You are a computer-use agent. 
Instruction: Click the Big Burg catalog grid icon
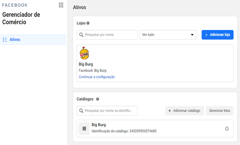(84, 128)
